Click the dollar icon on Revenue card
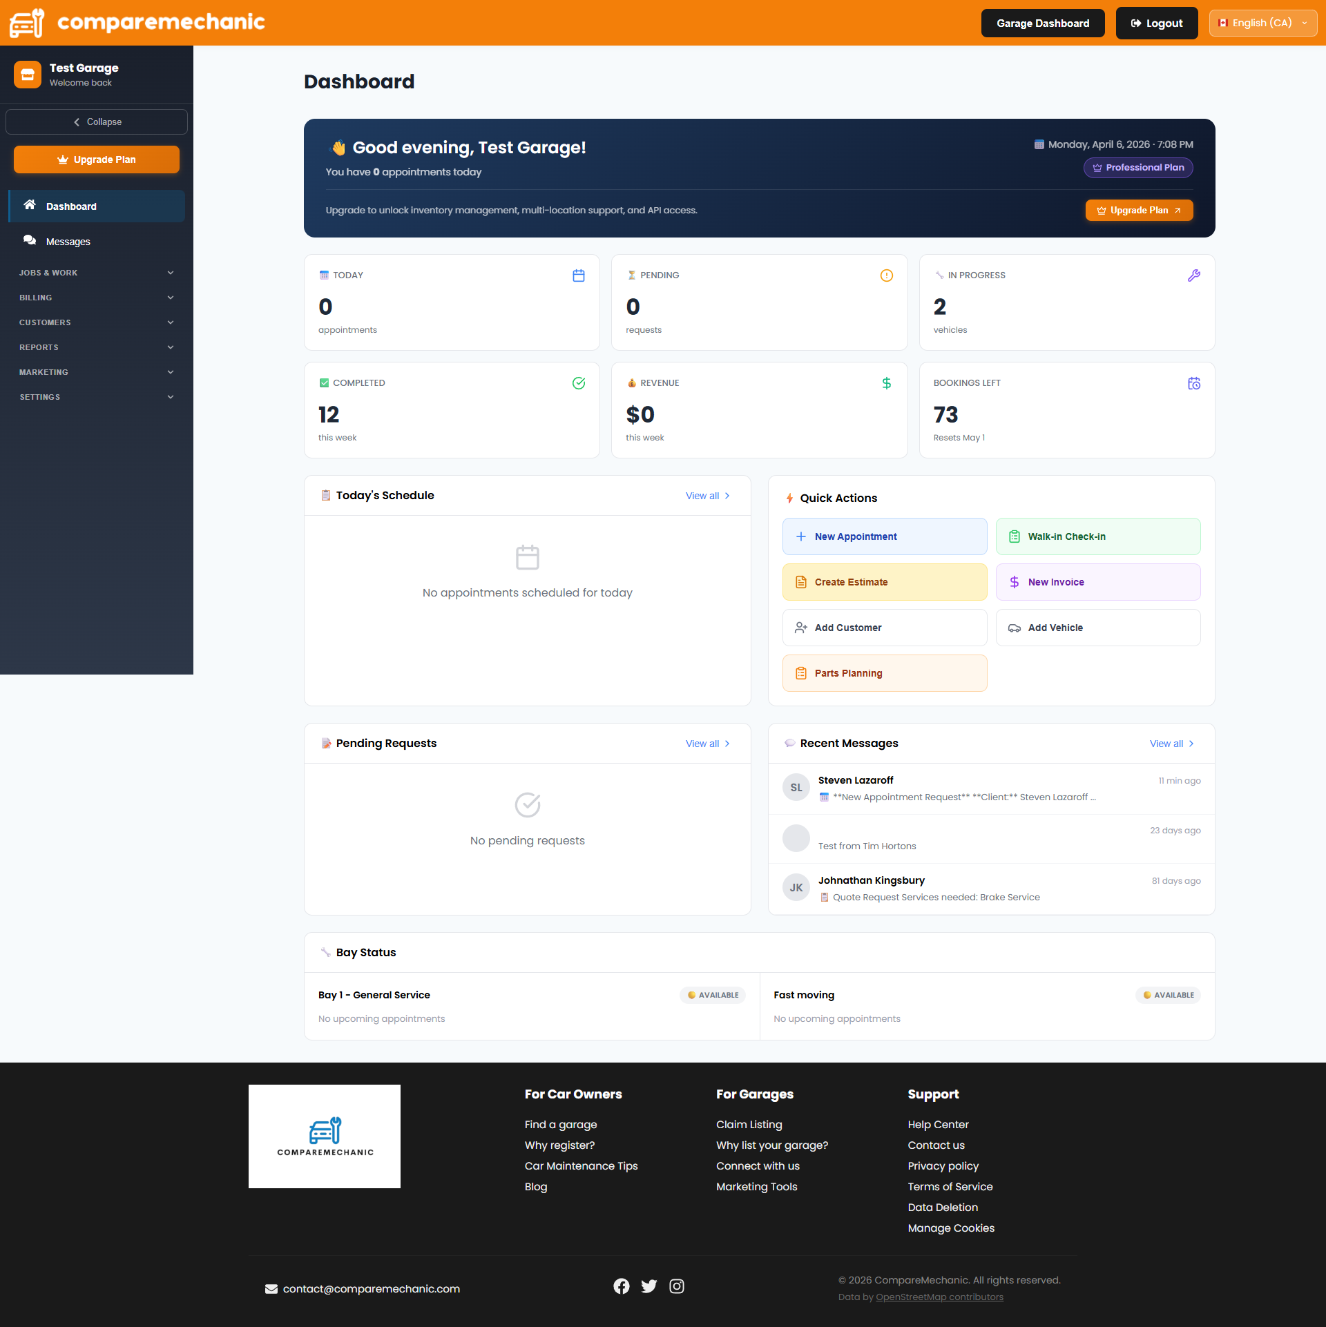Viewport: 1326px width, 1327px height. point(886,383)
